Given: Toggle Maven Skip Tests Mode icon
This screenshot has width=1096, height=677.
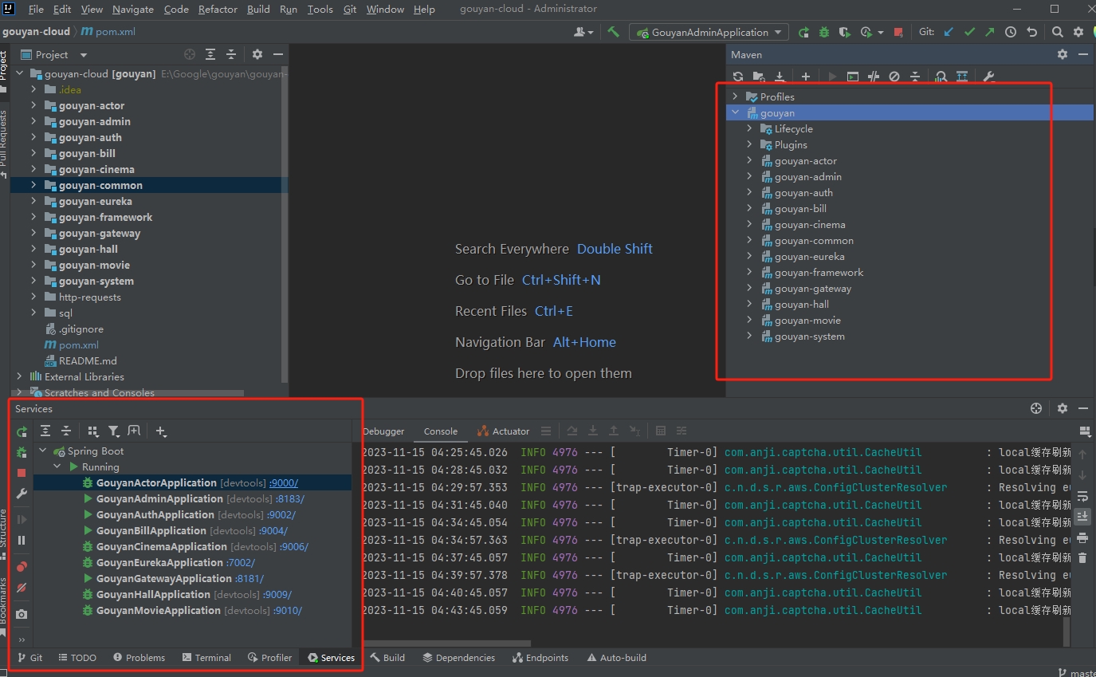Looking at the screenshot, I should coord(894,77).
